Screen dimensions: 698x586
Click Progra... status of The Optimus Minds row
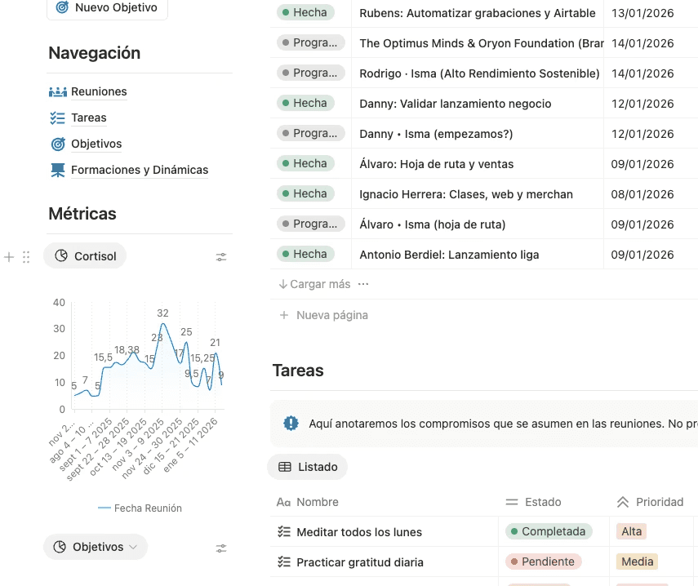(311, 42)
